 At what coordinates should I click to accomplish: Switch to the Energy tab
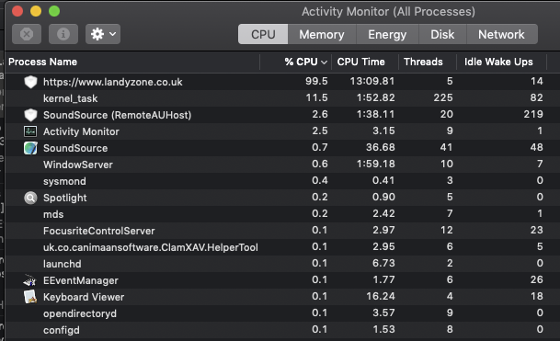387,34
